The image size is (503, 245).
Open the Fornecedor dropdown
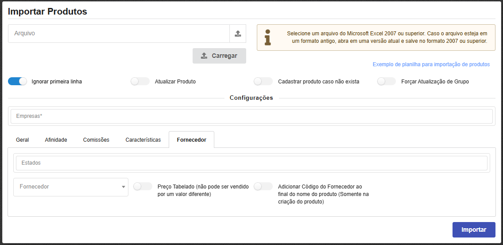coord(71,187)
